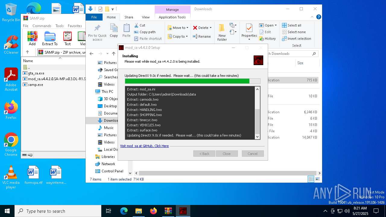Open Favorites menu in WinRAR
This screenshot has width=386, height=217.
click(x=75, y=26)
